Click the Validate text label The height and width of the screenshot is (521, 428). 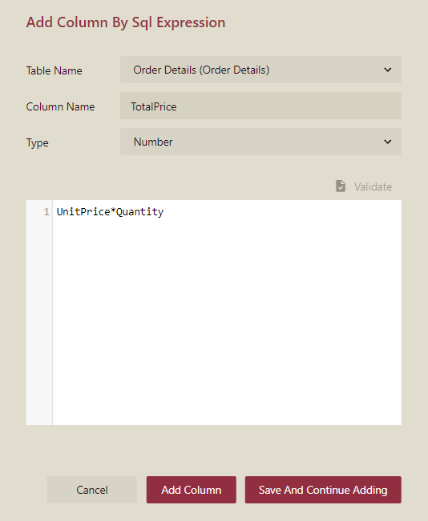373,186
